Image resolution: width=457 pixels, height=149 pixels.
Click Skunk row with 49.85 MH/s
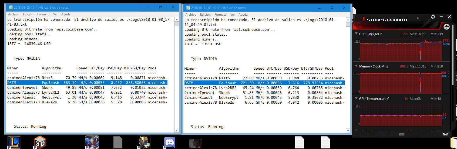(87, 87)
